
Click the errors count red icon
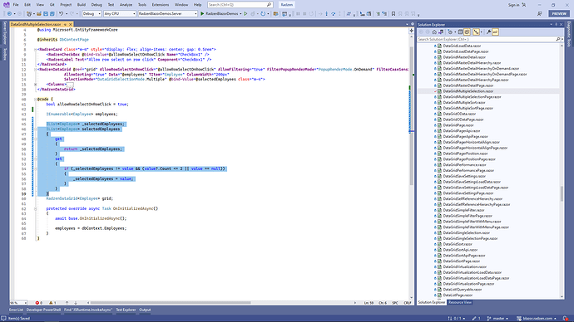click(x=37, y=303)
